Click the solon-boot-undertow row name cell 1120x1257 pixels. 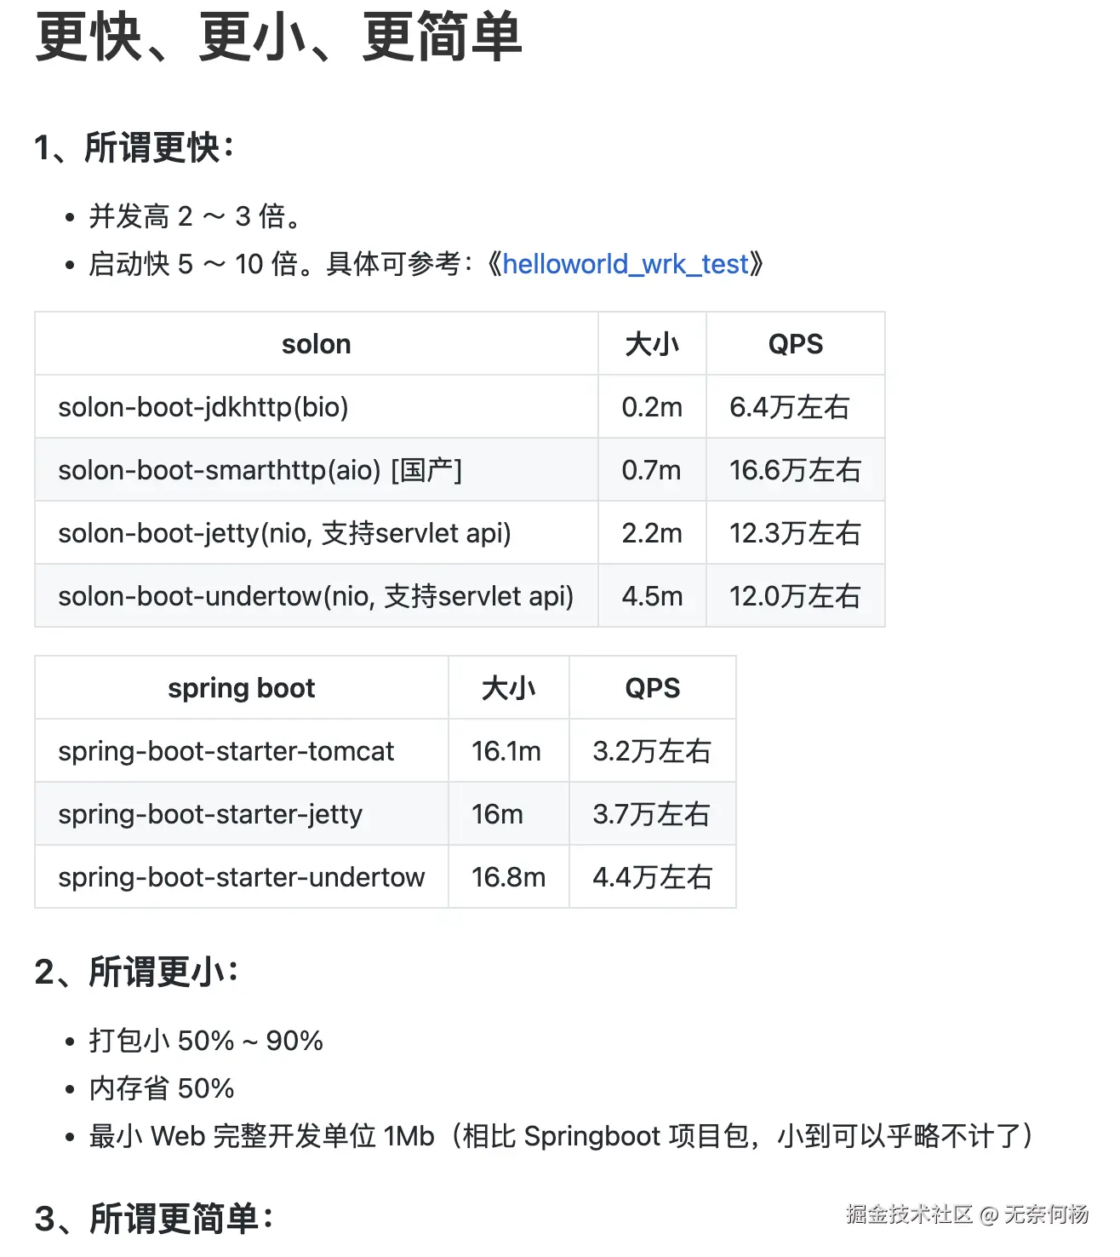316,596
